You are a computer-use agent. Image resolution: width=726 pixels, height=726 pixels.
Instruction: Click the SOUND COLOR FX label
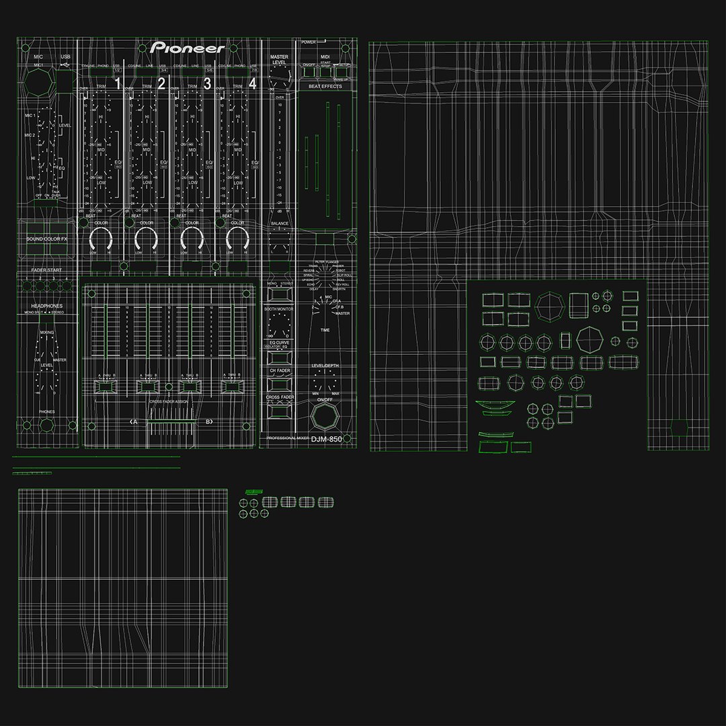46,239
